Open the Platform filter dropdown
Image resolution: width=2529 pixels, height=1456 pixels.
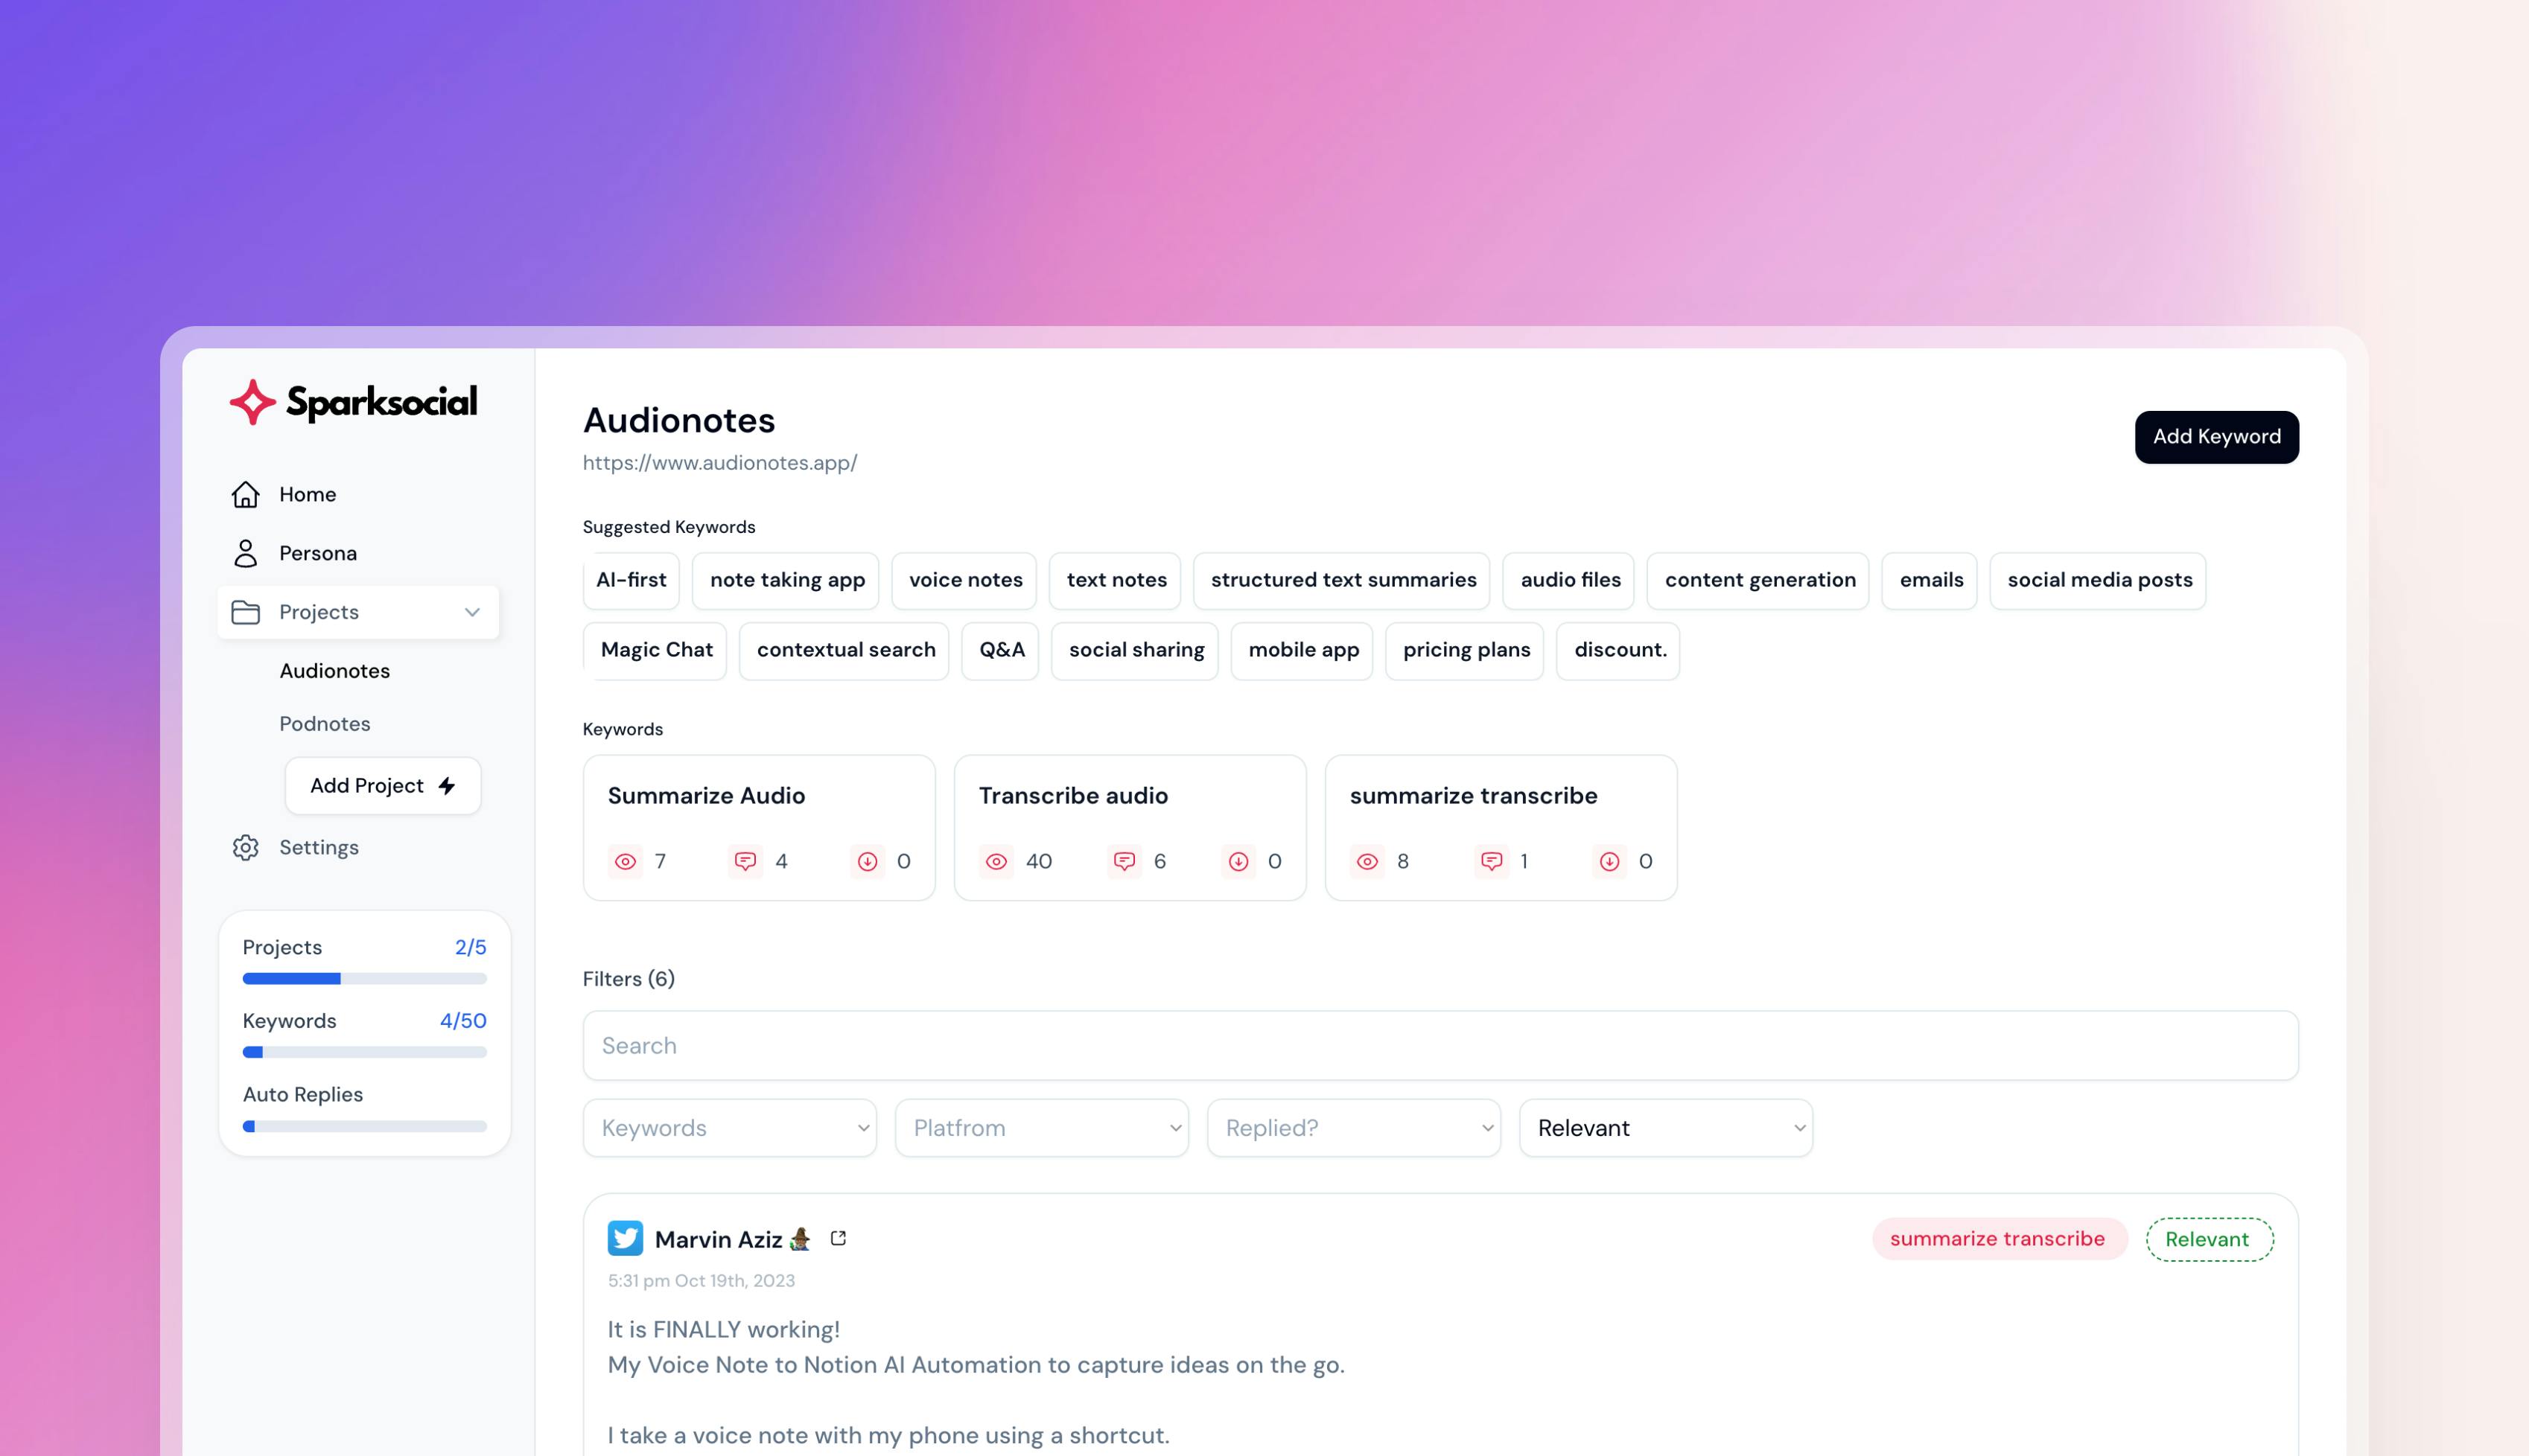[1040, 1128]
